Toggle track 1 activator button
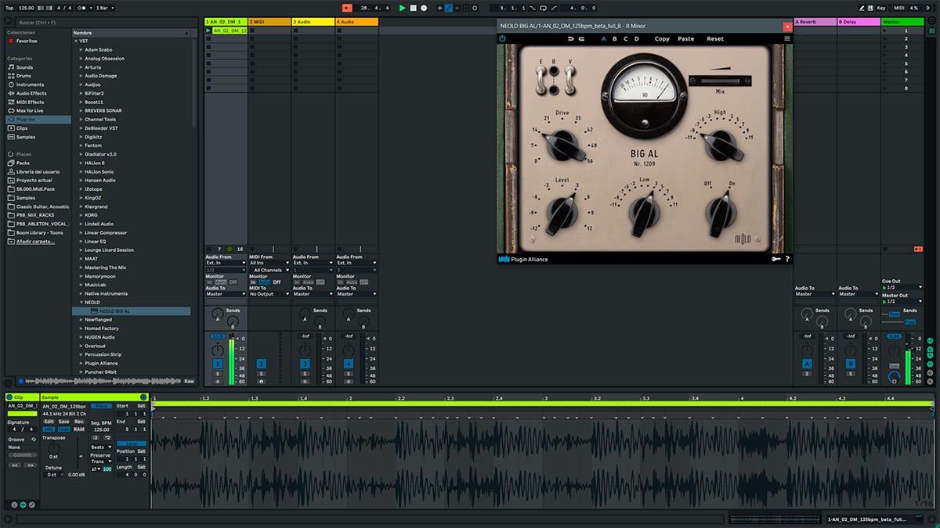 218,364
